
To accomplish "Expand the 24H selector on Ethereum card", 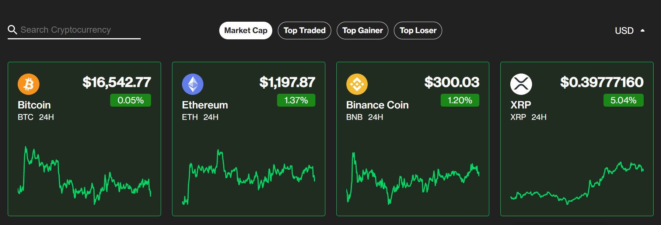I will point(211,117).
